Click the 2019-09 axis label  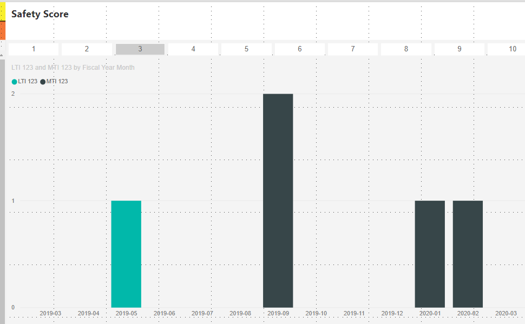point(278,313)
